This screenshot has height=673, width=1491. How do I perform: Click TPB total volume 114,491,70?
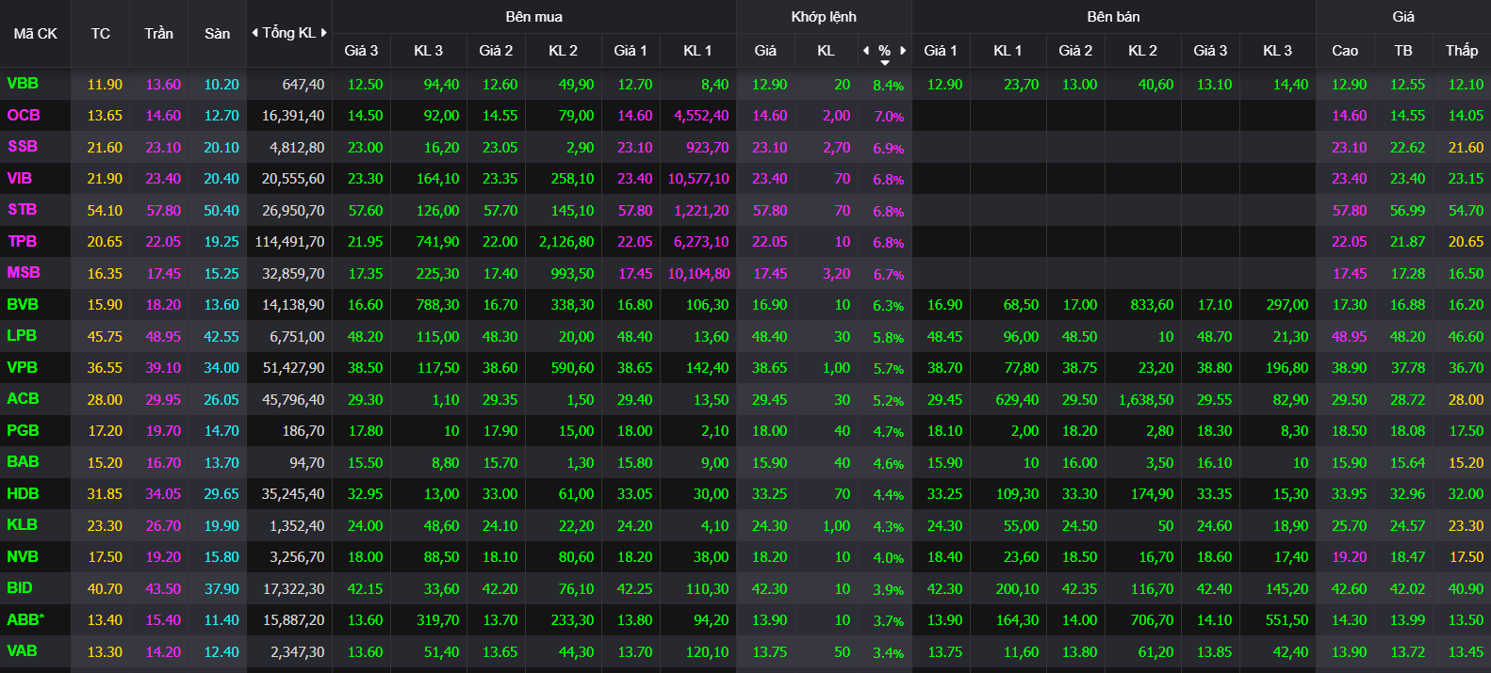pos(289,242)
